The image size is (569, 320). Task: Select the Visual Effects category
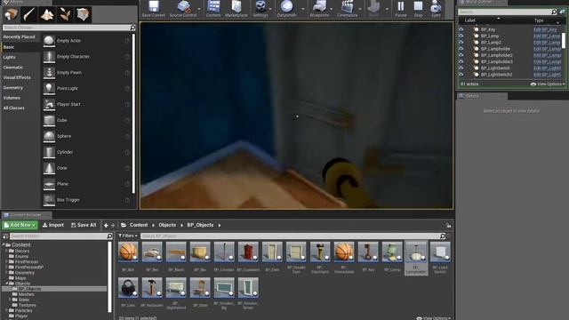[x=17, y=77]
